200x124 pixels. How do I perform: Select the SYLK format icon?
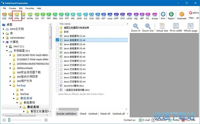click(123, 16)
